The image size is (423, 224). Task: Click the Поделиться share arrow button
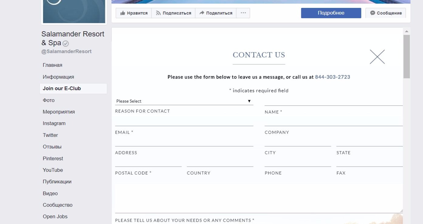click(x=216, y=13)
